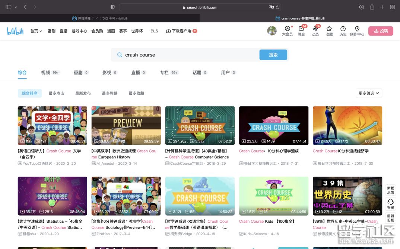Click the 客服 headset support icon
This screenshot has height=249, width=400.
[390, 202]
